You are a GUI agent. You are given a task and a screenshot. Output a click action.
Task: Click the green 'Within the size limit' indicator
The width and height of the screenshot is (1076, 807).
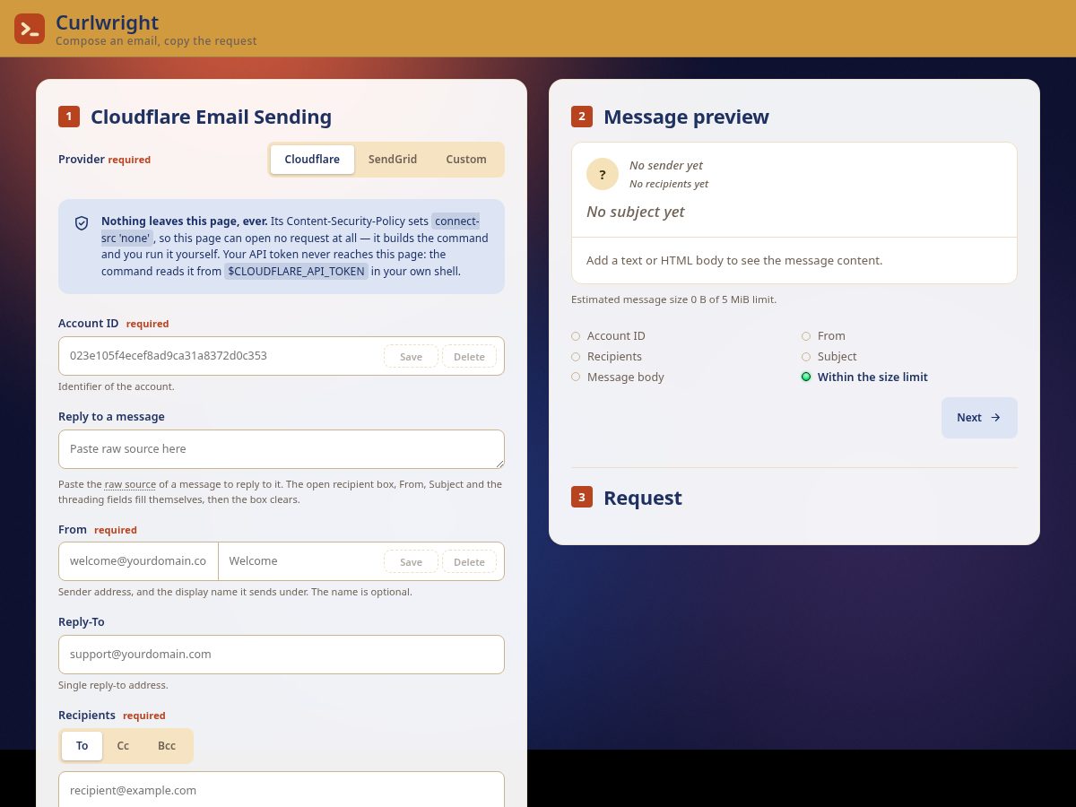click(x=806, y=377)
